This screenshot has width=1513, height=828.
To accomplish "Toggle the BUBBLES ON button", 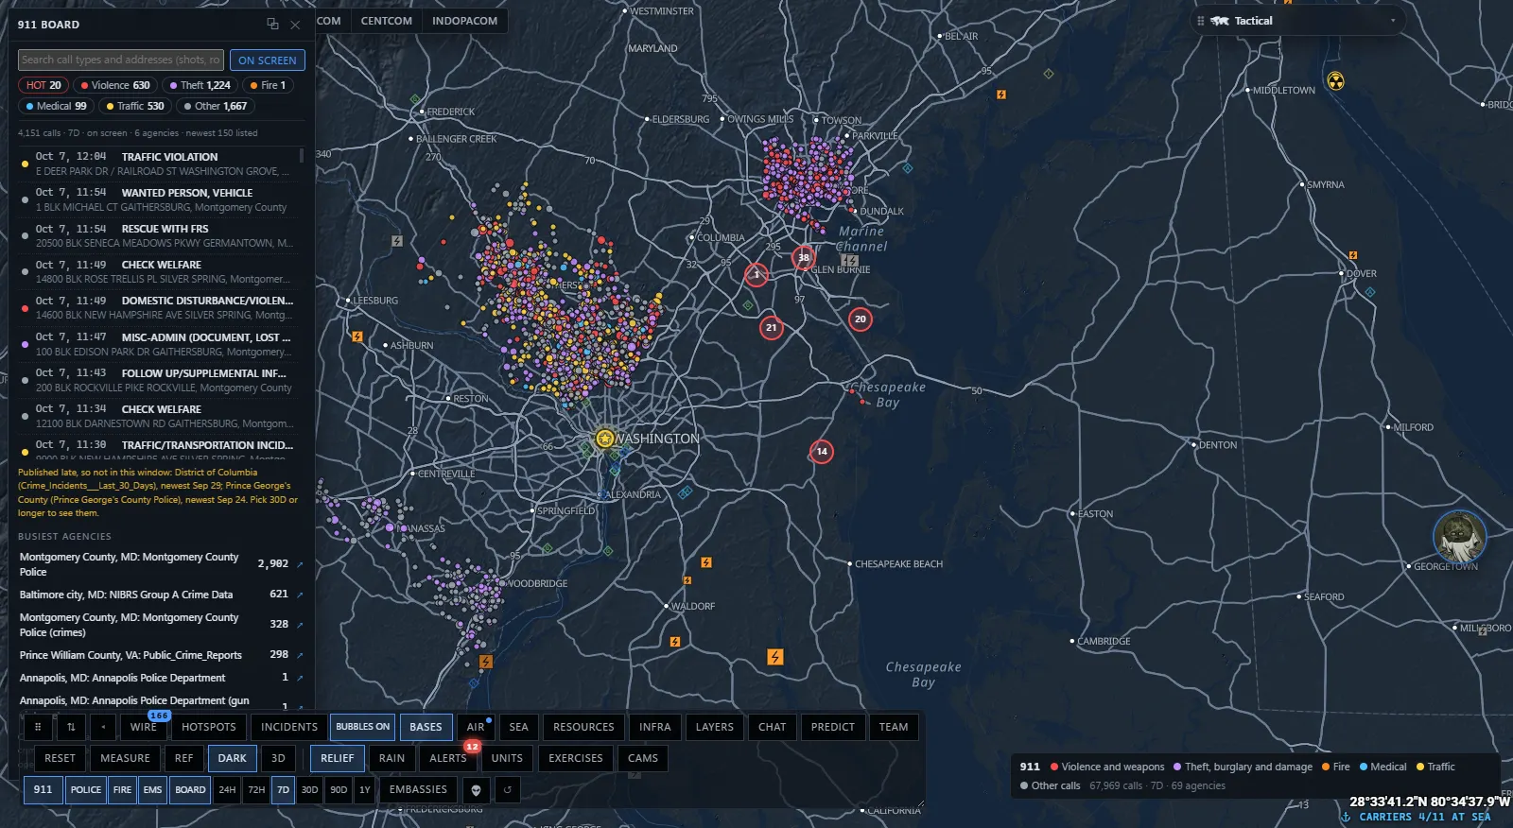I will coord(362,727).
